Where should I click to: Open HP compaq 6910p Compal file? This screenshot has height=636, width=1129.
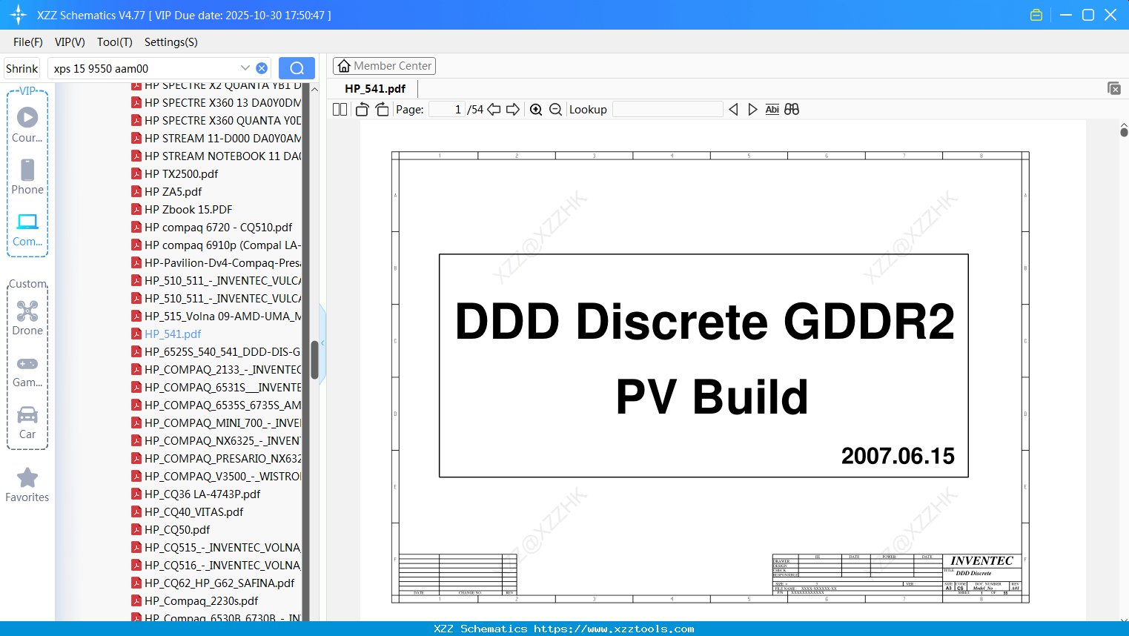(216, 245)
